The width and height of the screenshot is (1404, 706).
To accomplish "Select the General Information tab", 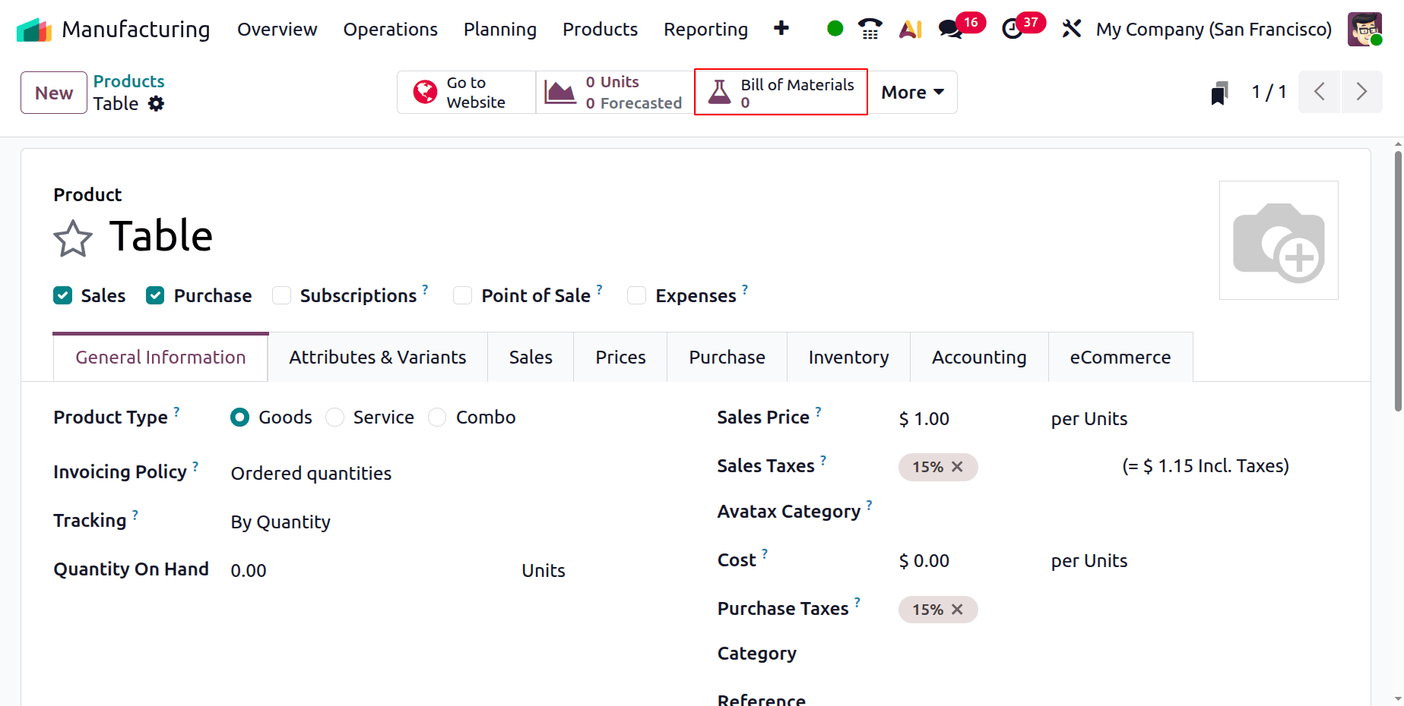I will point(160,357).
